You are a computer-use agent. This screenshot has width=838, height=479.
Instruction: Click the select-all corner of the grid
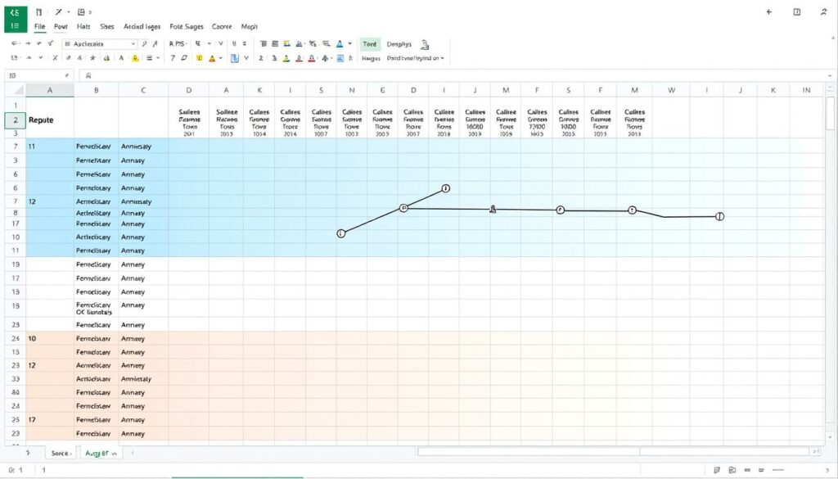tap(15, 90)
